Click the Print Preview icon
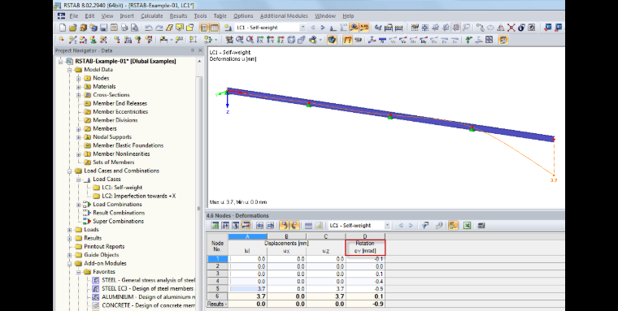Image resolution: width=618 pixels, height=311 pixels. 134,28
